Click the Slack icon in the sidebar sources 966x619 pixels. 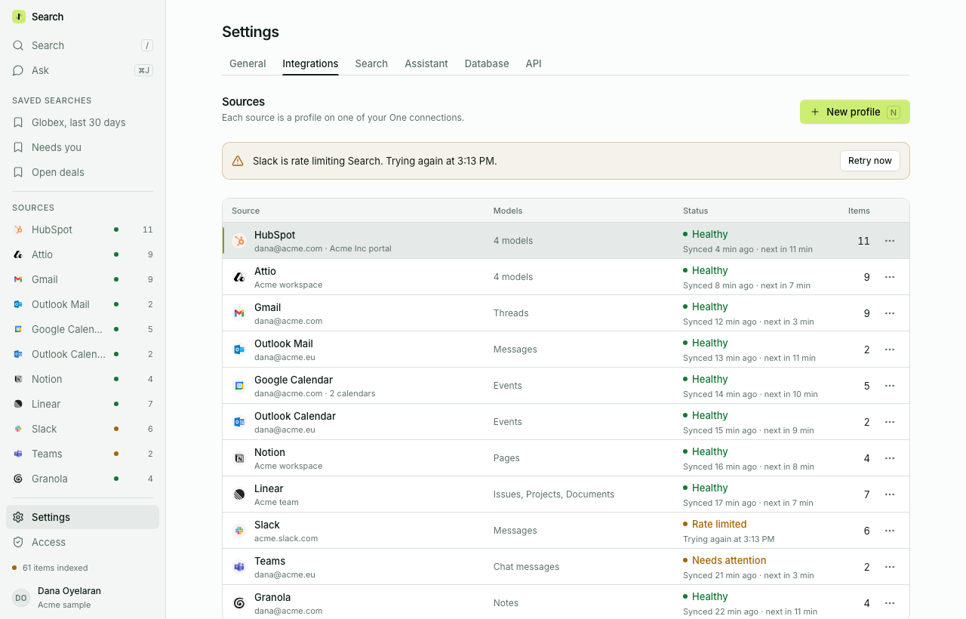pyautogui.click(x=18, y=429)
